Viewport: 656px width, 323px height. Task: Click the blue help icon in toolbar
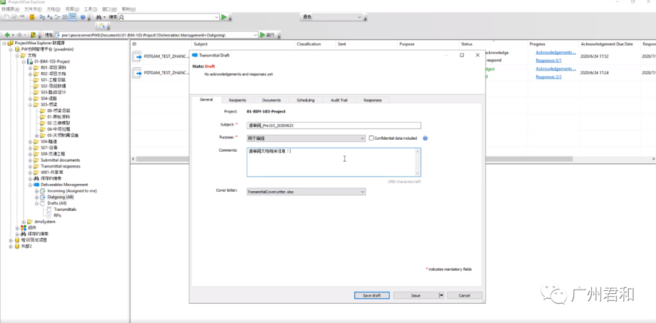click(x=83, y=17)
